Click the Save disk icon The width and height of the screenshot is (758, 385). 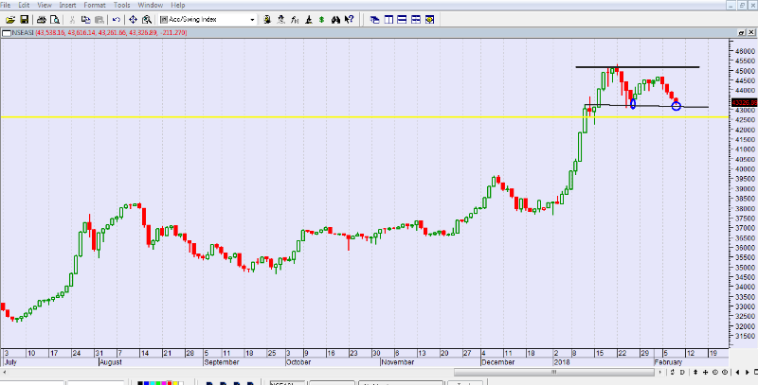coord(25,20)
